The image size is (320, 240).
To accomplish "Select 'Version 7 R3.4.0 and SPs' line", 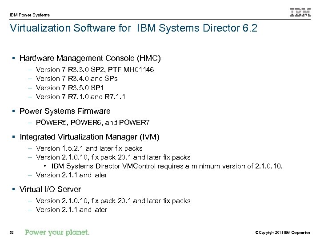I will pyautogui.click(x=77, y=79).
